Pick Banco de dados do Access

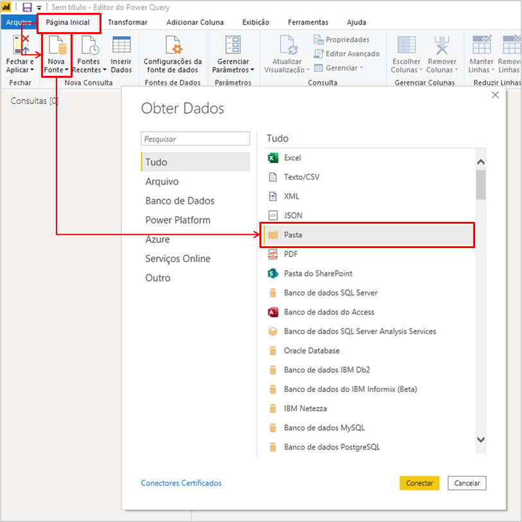click(329, 312)
